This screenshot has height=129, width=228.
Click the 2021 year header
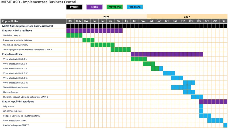click(106, 17)
